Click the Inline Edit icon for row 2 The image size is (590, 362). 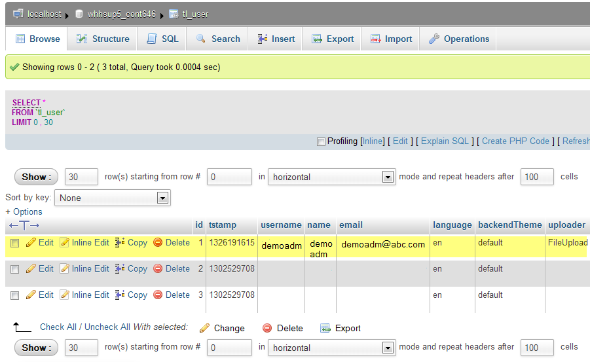point(64,269)
